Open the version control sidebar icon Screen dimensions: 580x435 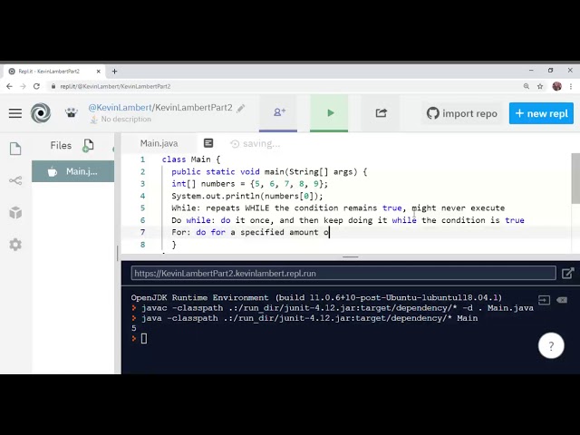tap(15, 180)
